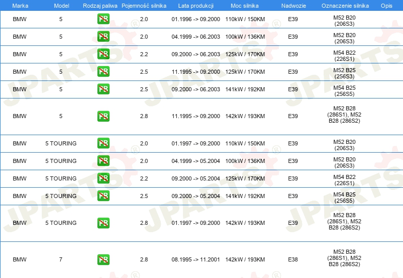Select M54 B25 (256S5) engine code in 5 TOURING row

point(344,198)
